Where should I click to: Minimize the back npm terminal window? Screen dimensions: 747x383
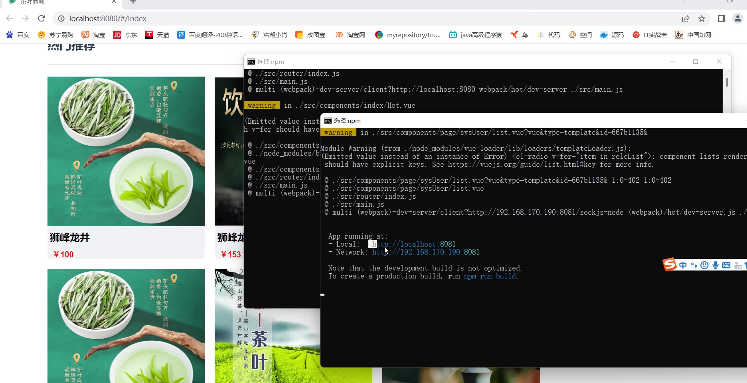click(x=672, y=61)
